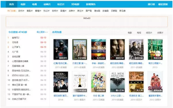Open 让子弹飞 in today's update list

click(16, 47)
